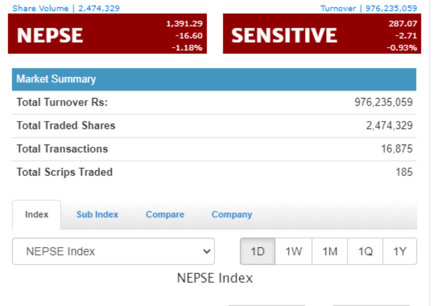Select the 1W time range

tap(294, 251)
